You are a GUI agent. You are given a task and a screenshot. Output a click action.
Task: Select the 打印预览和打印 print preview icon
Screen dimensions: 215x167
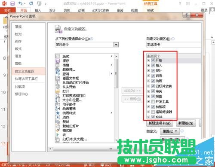click(58, 96)
